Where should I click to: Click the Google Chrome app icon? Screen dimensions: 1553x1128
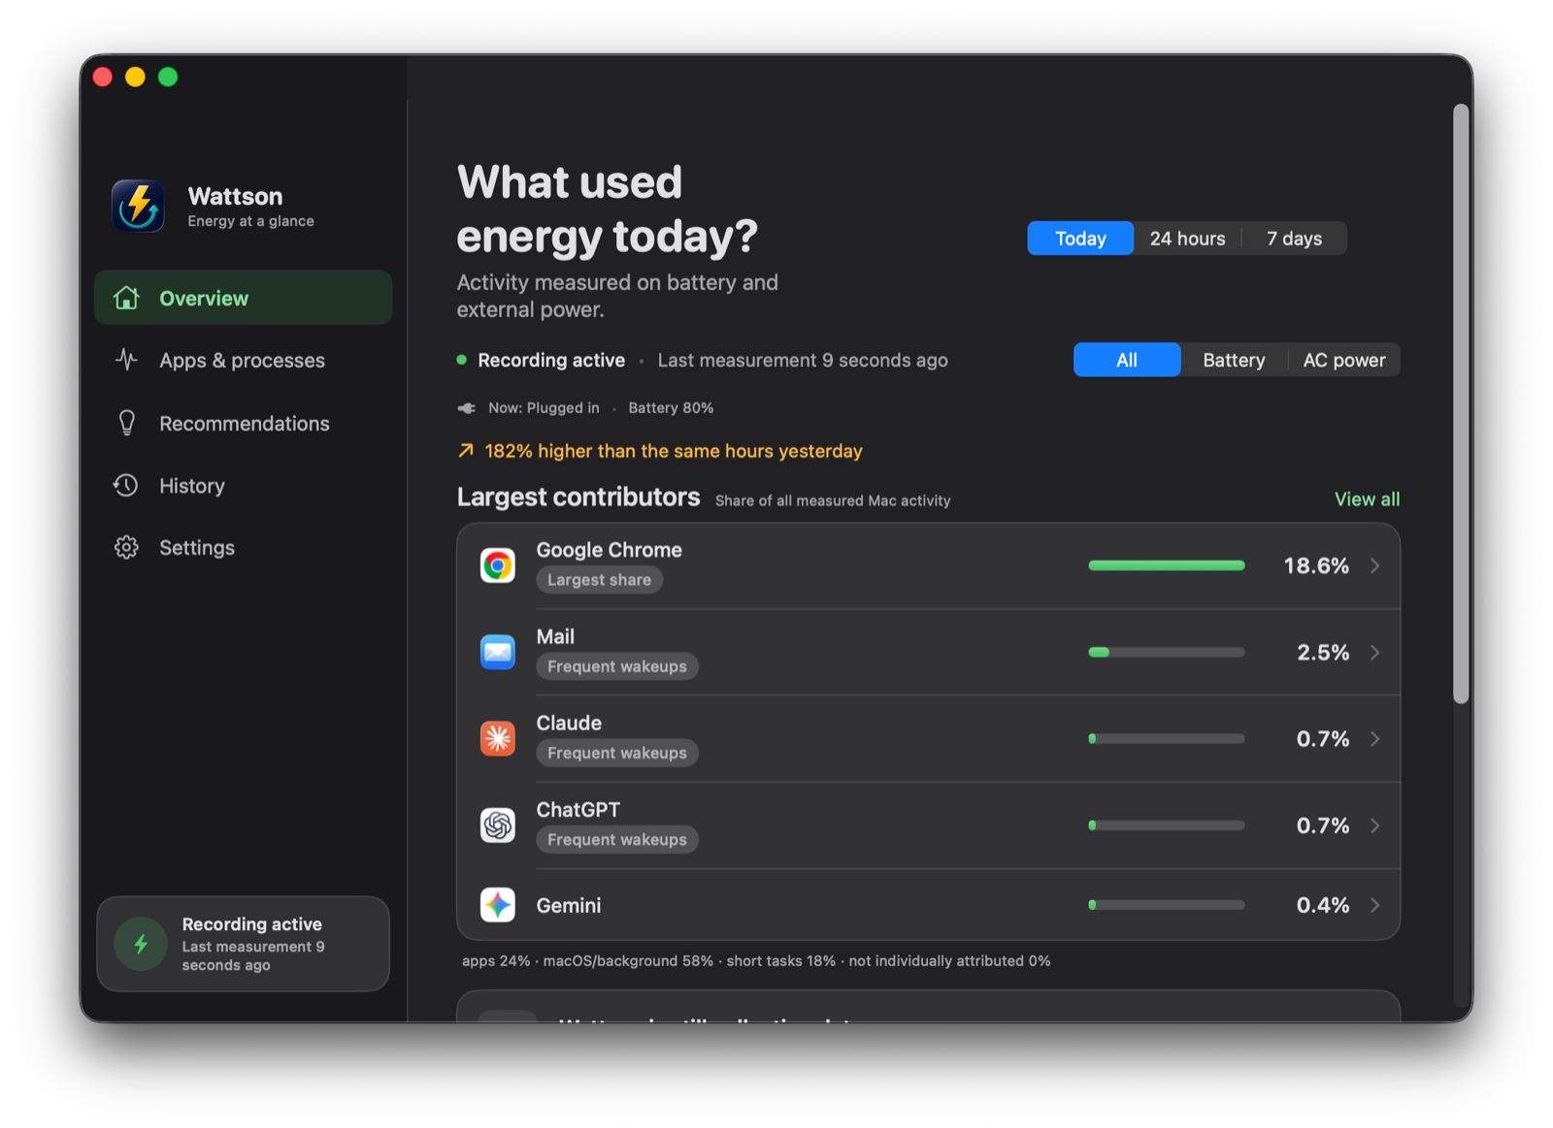(x=498, y=565)
